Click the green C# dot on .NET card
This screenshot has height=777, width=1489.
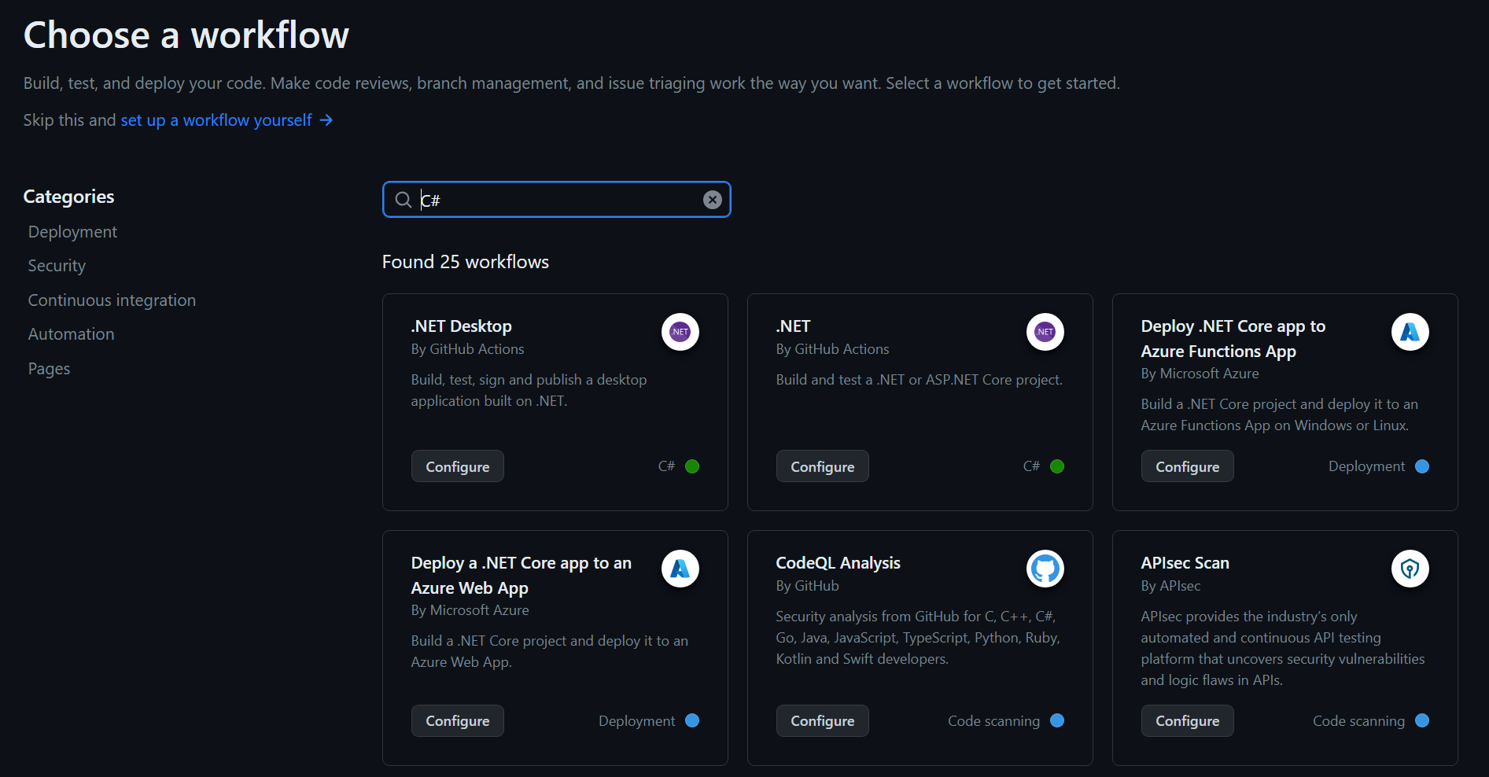(x=1057, y=466)
